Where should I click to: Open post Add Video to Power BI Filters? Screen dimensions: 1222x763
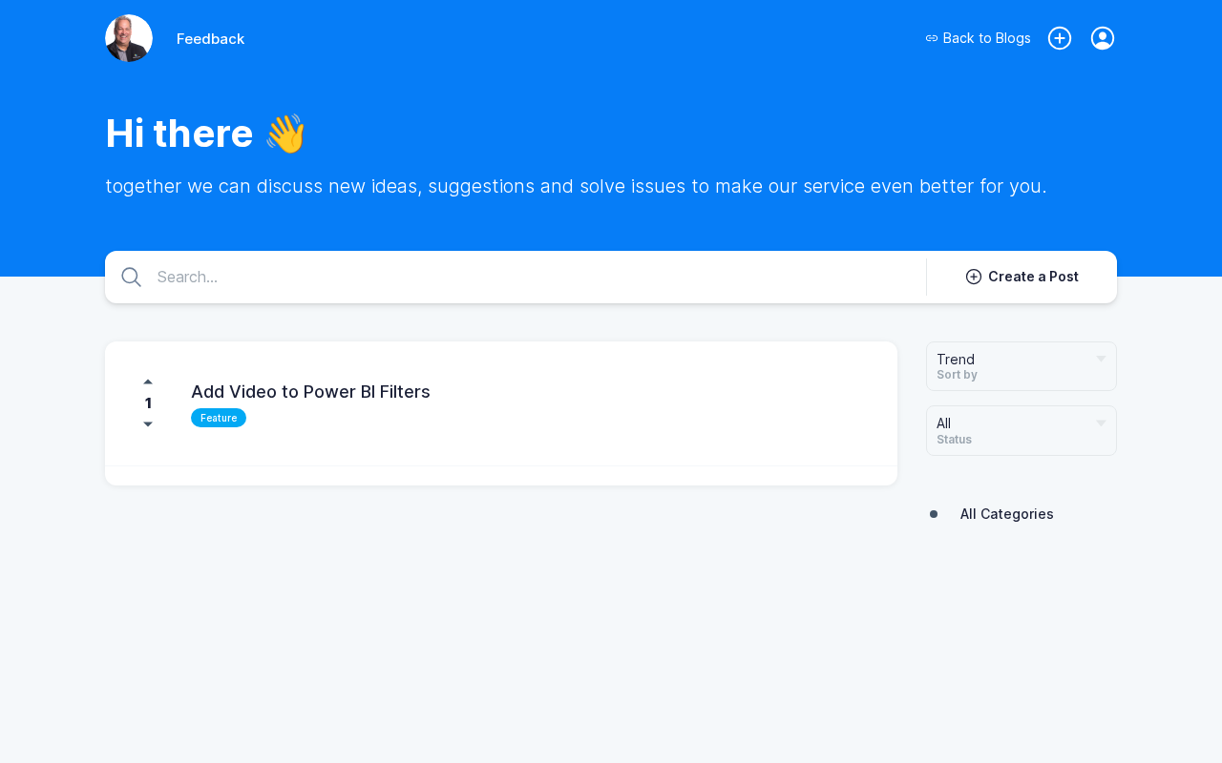(x=310, y=392)
